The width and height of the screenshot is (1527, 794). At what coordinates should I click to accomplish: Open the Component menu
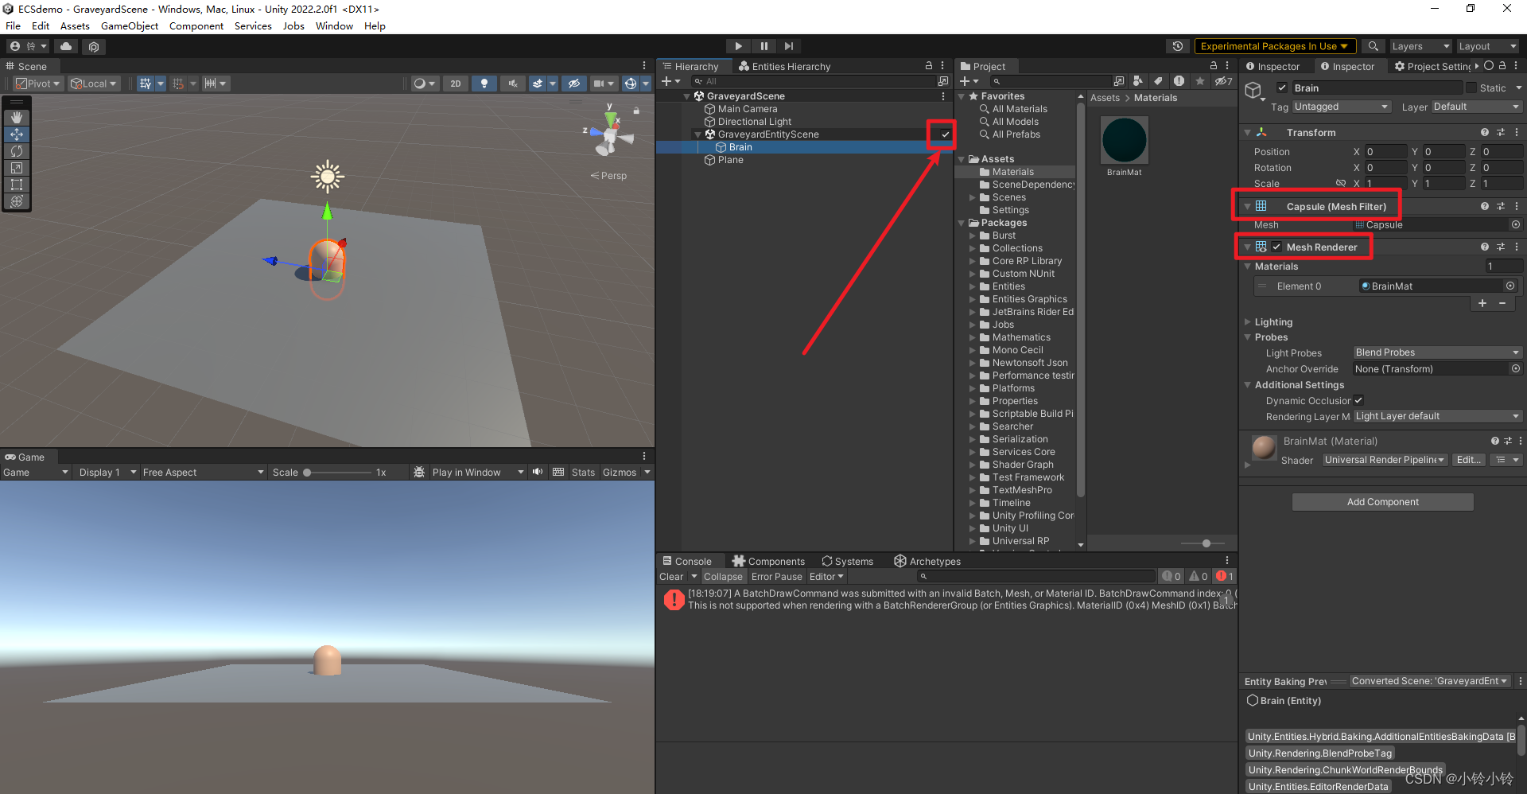(196, 26)
